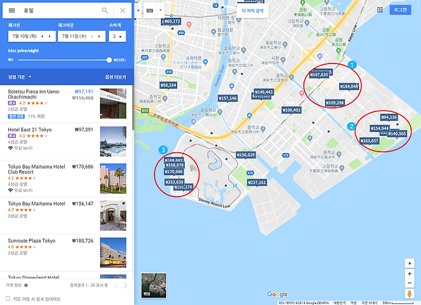The height and width of the screenshot is (305, 421).
Task: Zoom out on the map with minus
Action: 409,283
